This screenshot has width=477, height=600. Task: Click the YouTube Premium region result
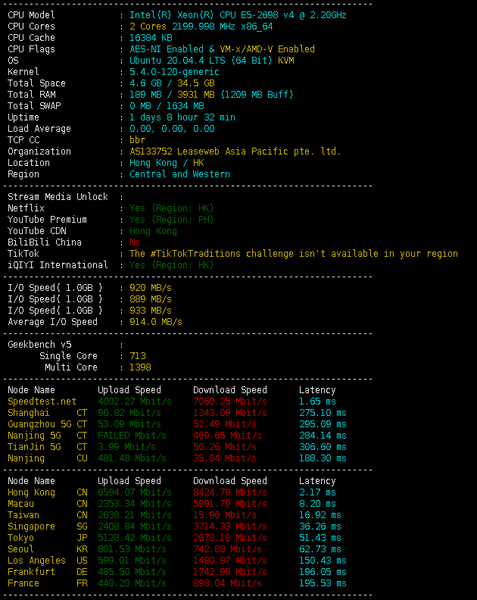coord(171,220)
